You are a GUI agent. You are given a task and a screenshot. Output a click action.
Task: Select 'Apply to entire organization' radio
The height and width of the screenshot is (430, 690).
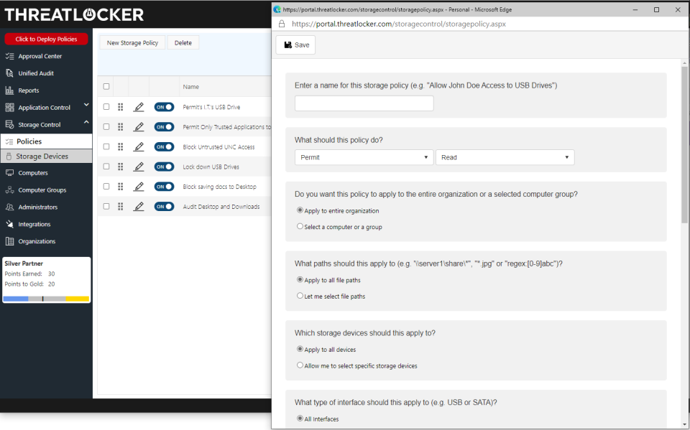tap(300, 210)
